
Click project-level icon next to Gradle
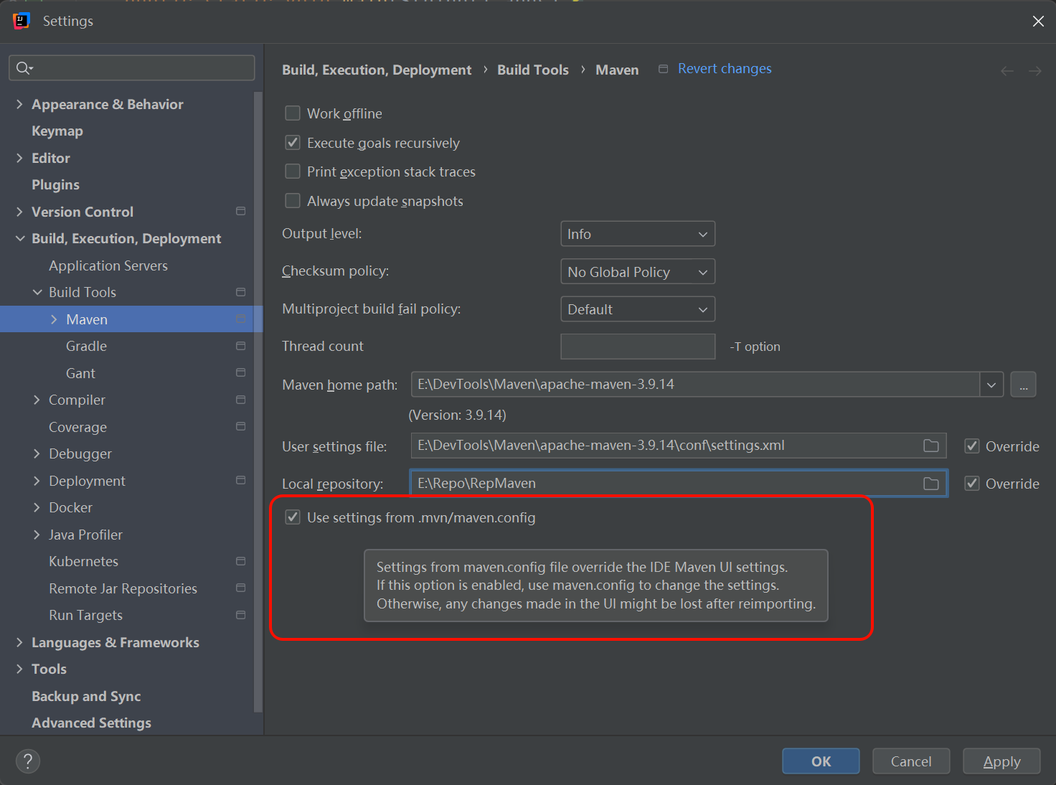pos(241,346)
